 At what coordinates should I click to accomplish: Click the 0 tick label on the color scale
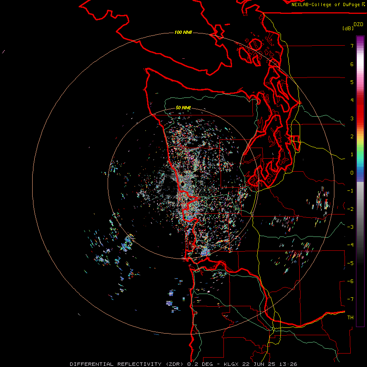tap(352, 173)
